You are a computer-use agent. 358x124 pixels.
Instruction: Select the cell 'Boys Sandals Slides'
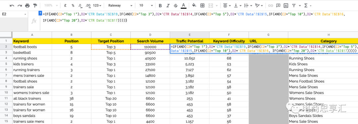pyautogui.click(x=323, y=116)
